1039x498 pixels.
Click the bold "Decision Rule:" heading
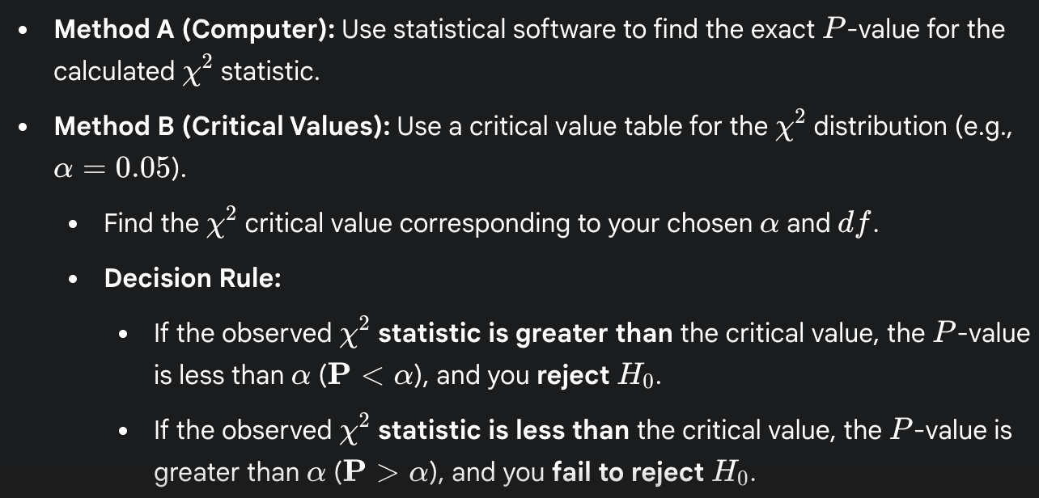[x=193, y=278]
